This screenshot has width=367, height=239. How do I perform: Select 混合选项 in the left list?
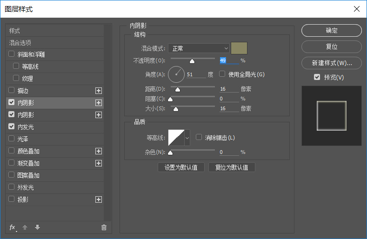pyautogui.click(x=20, y=42)
